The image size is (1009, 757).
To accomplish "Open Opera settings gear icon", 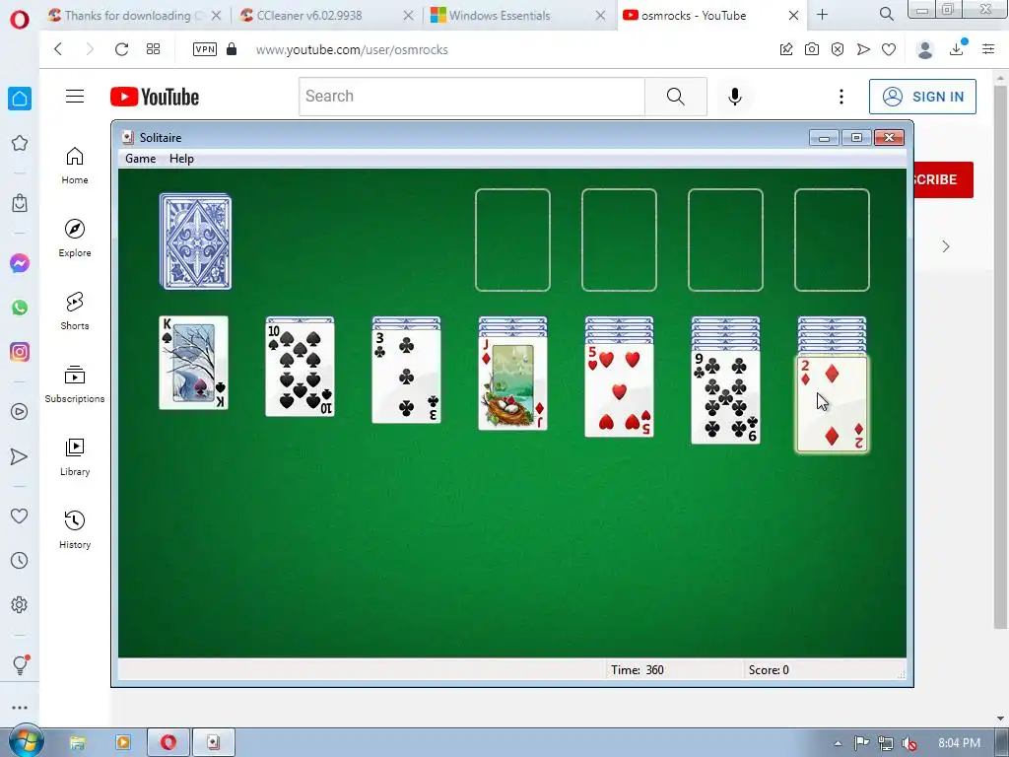I will pyautogui.click(x=20, y=605).
